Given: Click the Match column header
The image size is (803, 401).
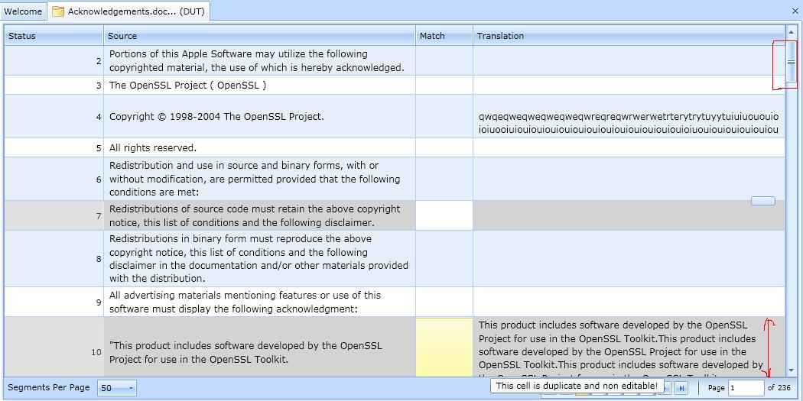Looking at the screenshot, I should coord(444,36).
